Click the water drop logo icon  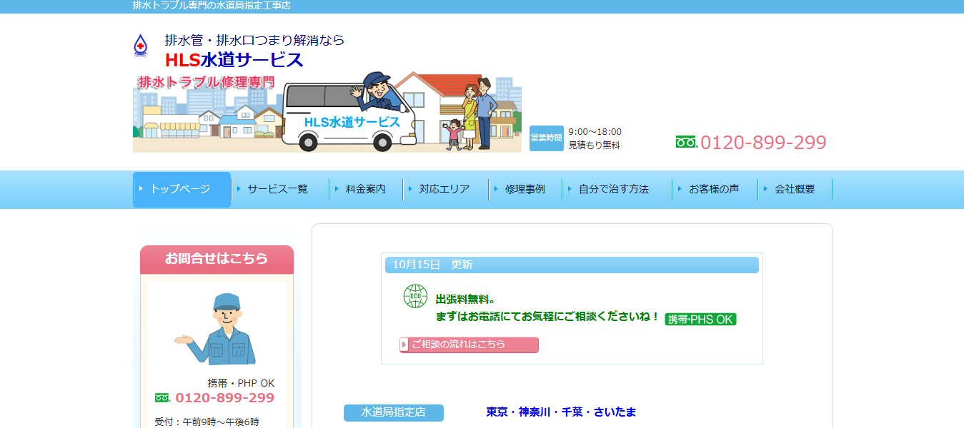[x=141, y=45]
